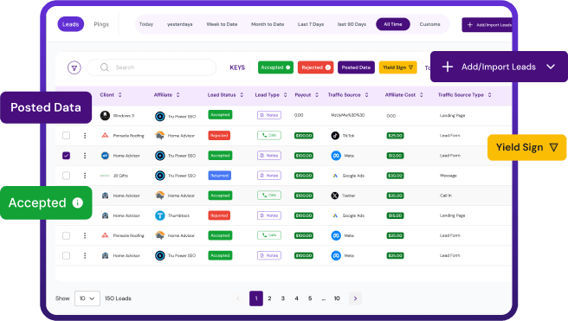Screen dimensions: 568x321
Task: Click the TikTok traffic source icon
Action: pos(335,136)
